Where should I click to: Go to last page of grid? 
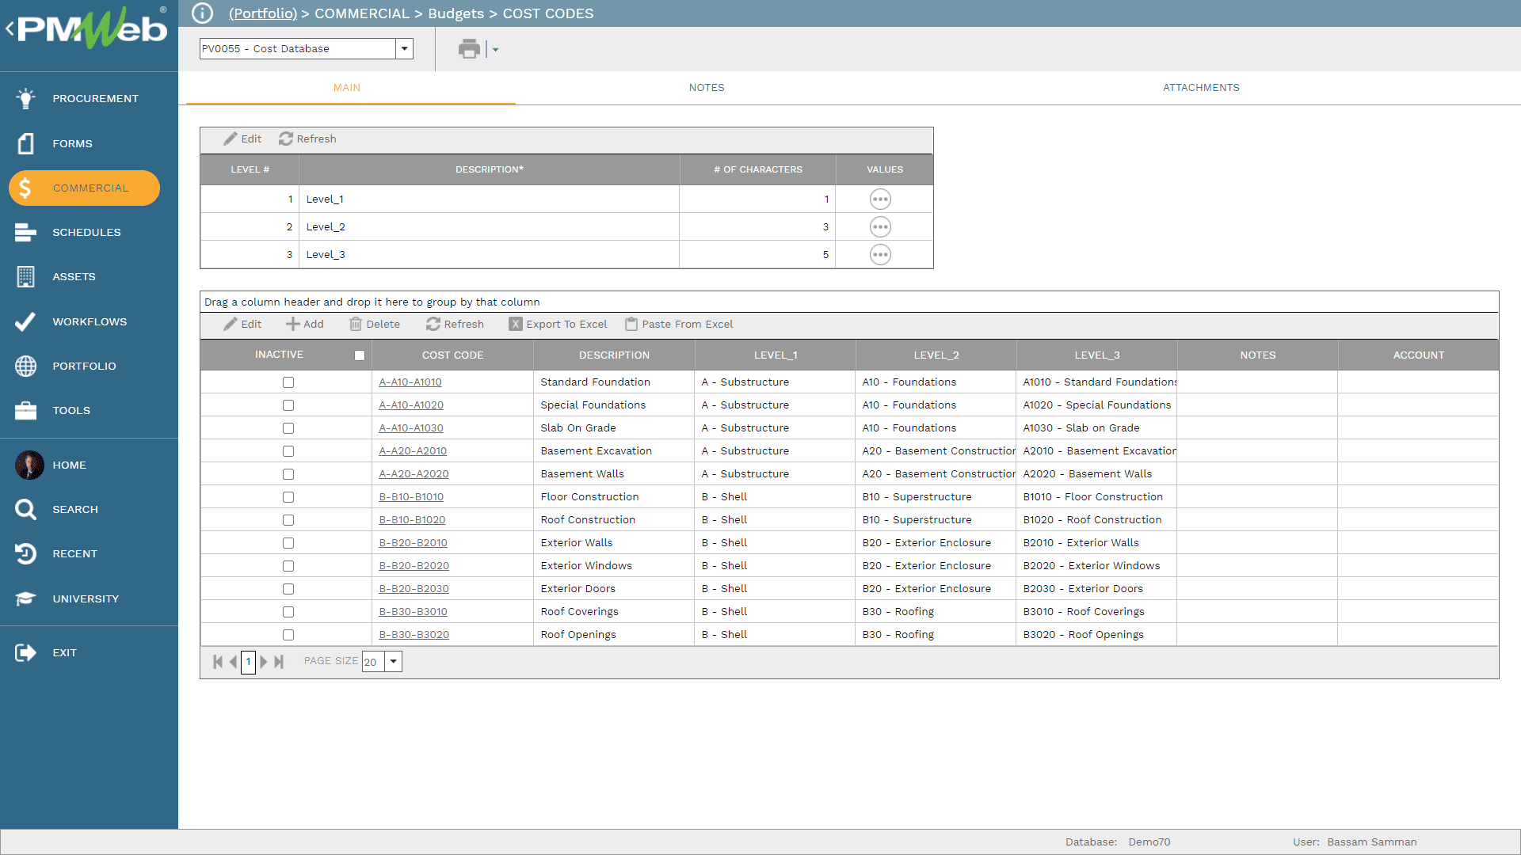(279, 662)
